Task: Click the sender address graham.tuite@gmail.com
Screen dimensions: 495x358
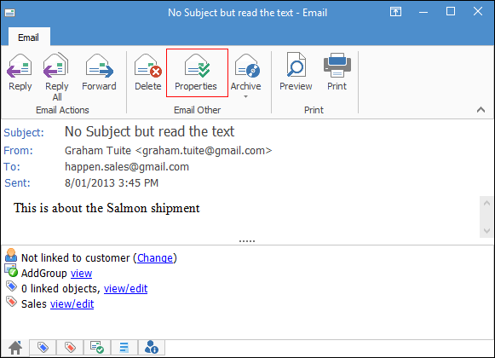Action: [x=204, y=150]
